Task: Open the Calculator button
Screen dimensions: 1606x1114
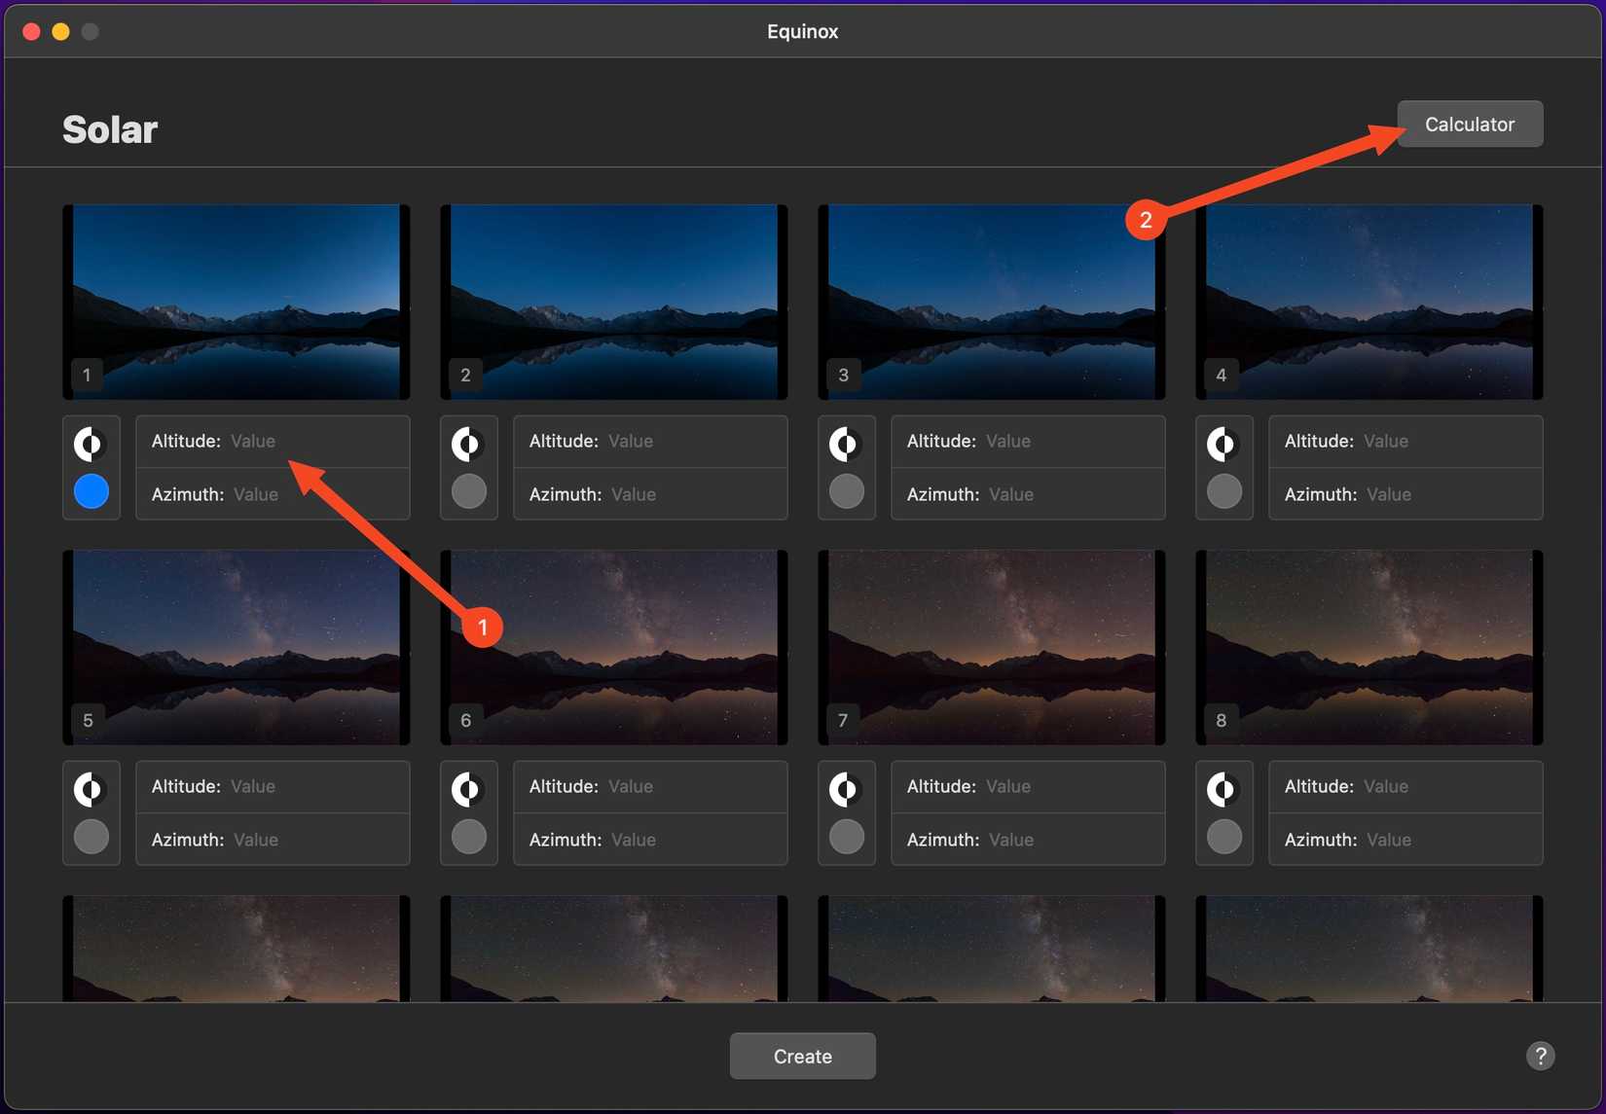Action: pyautogui.click(x=1470, y=124)
